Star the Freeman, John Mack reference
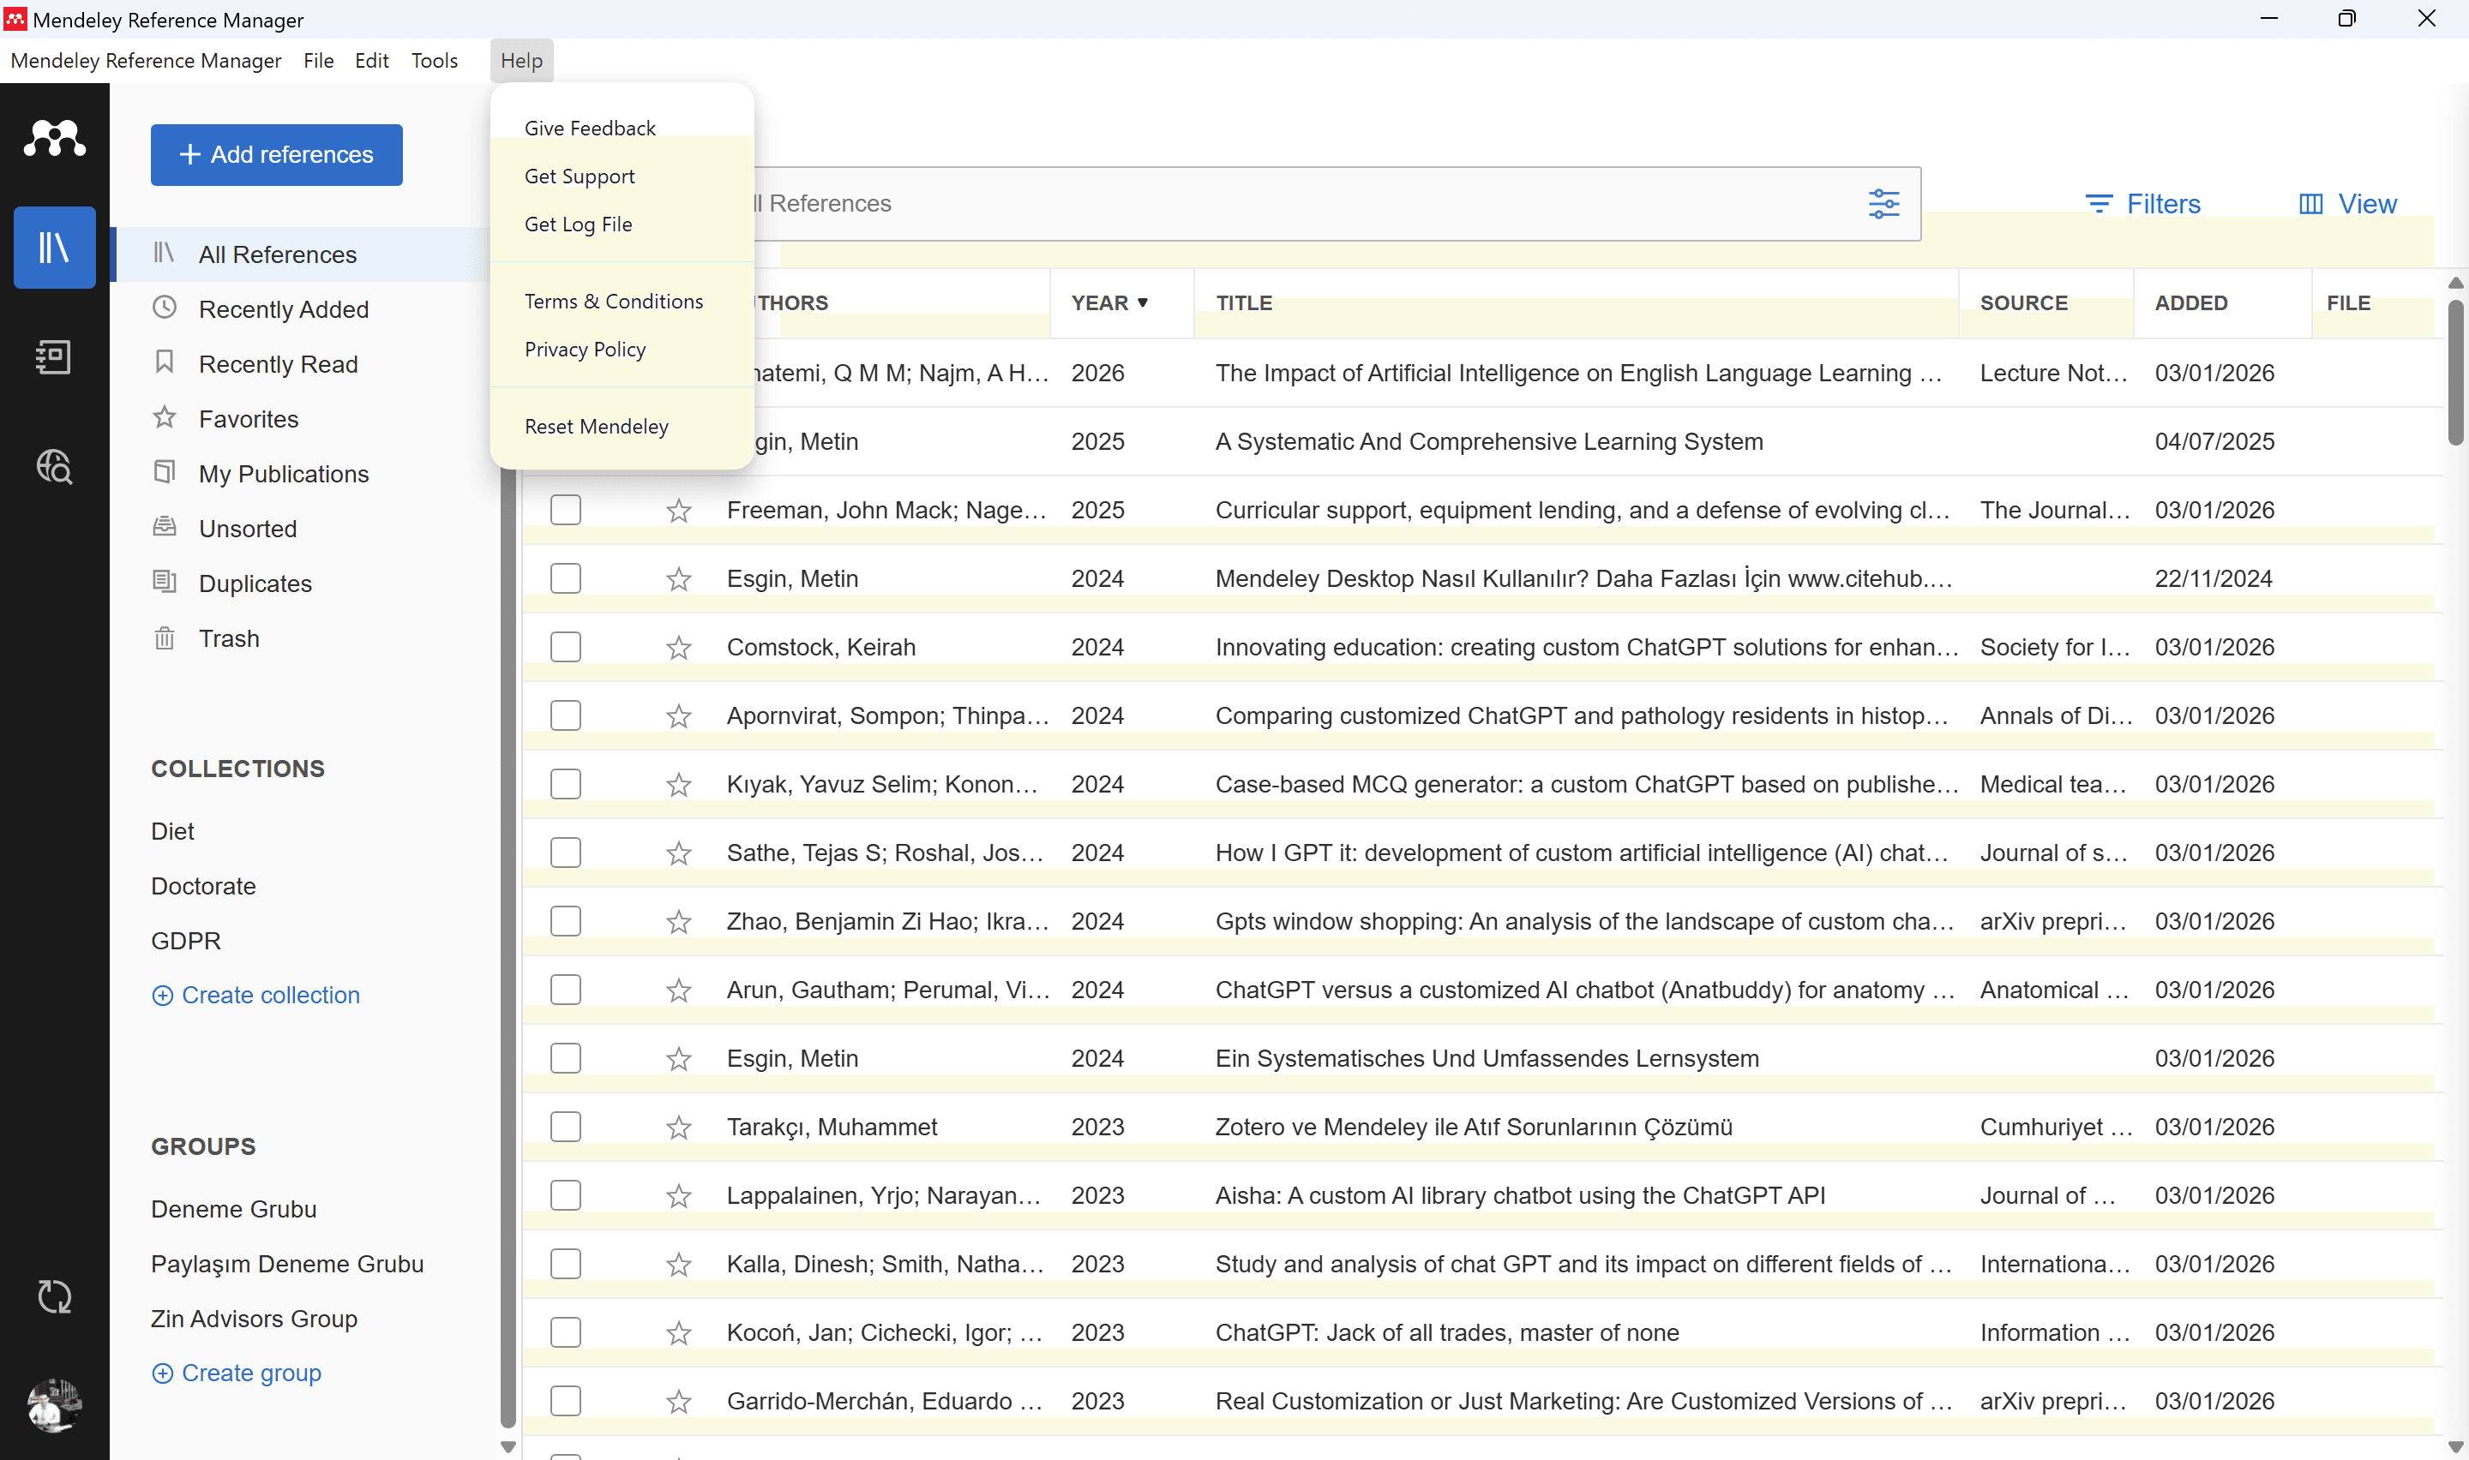The height and width of the screenshot is (1460, 2469). pos(678,511)
